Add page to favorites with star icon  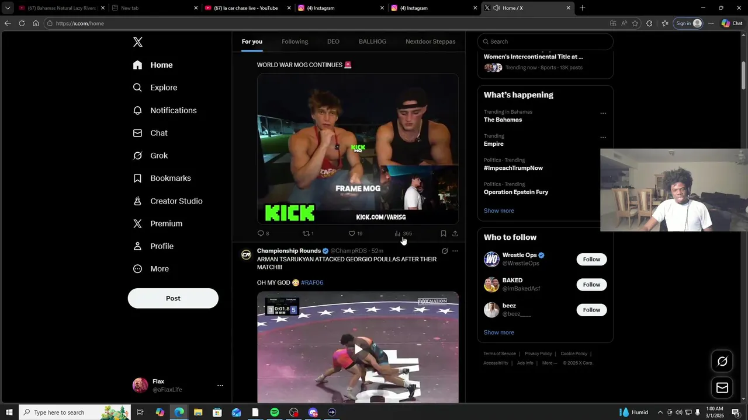click(x=635, y=23)
